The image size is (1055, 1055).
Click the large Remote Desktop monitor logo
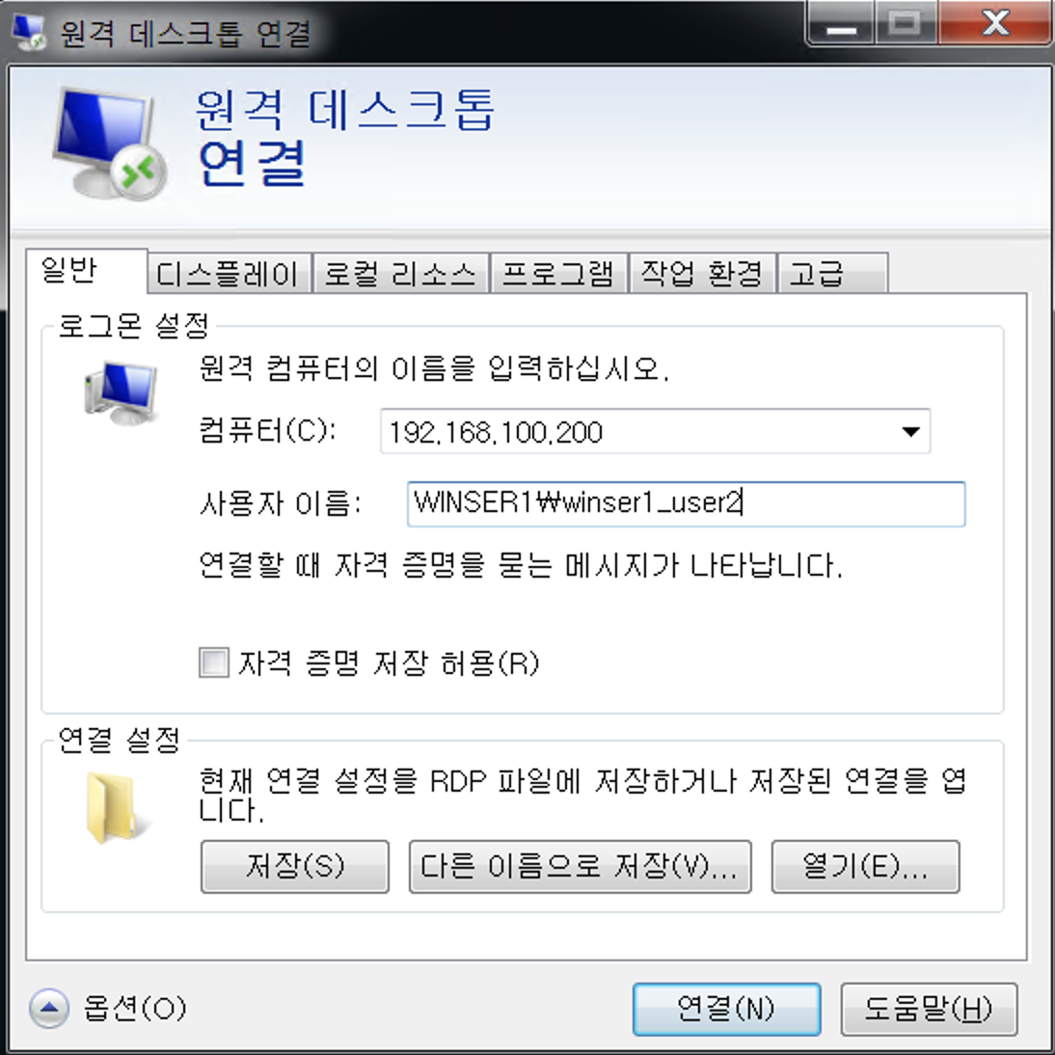coord(110,144)
